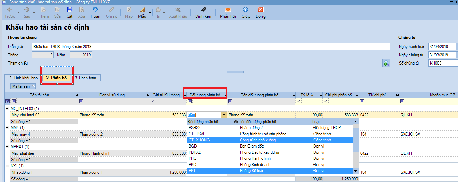458x182 pixels.
Task: Choose PKD Phòng Kinh doanh option
Action: pyautogui.click(x=270, y=165)
